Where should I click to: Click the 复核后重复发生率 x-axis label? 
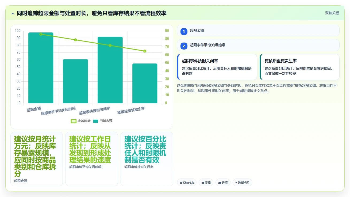click(131, 110)
